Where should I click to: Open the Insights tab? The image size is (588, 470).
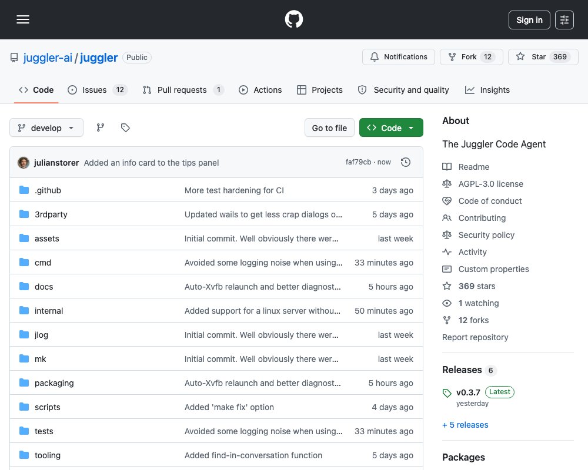[x=487, y=90]
